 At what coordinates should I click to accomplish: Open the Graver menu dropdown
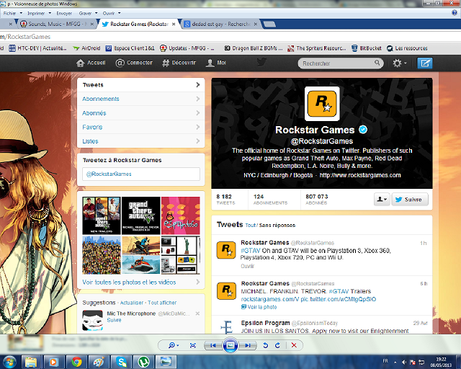pyautogui.click(x=88, y=13)
